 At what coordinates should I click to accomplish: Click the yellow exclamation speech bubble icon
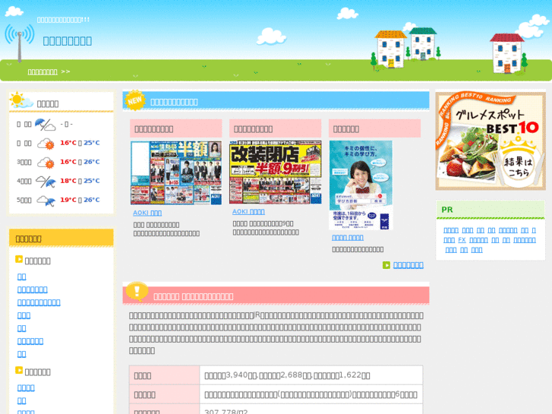tap(137, 292)
